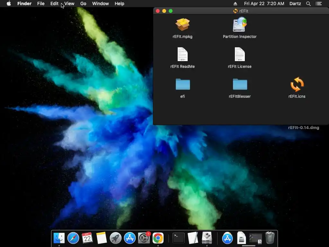Open the Window menu

[x=101, y=4]
